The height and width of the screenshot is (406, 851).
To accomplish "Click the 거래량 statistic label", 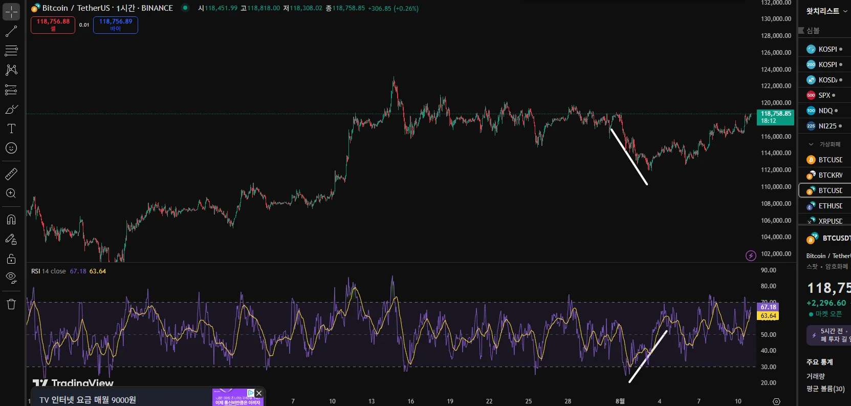I will [816, 376].
